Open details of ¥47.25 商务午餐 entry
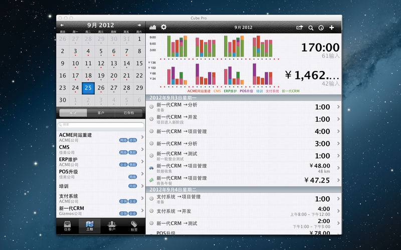Screen dimensions: 401x250 click(339, 180)
